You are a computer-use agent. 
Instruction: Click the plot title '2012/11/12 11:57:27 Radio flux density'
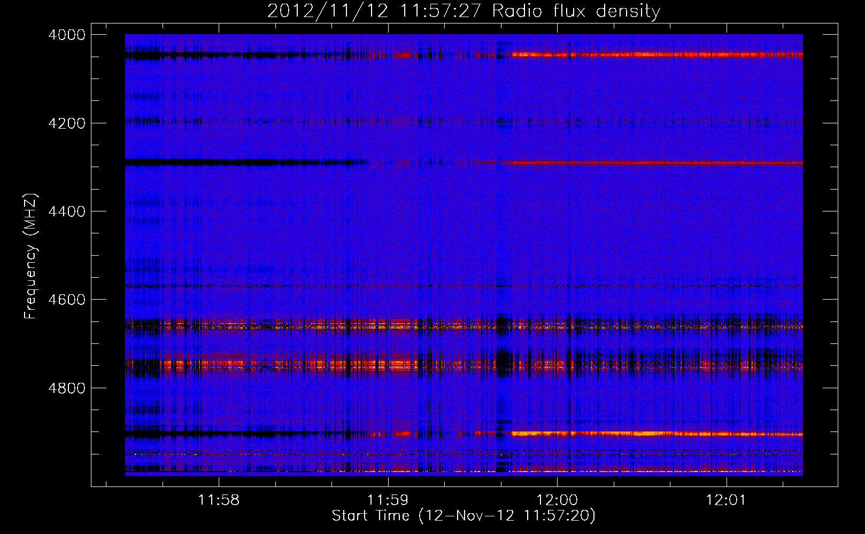click(x=464, y=11)
